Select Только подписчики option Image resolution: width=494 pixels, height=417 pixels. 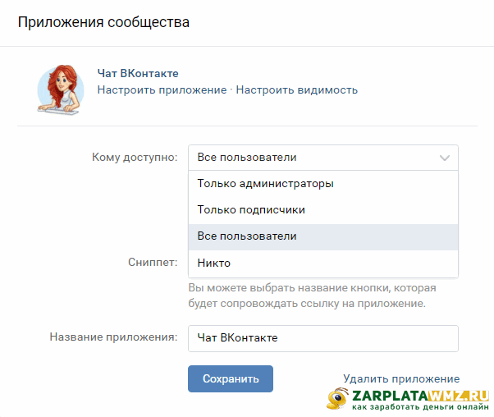coord(323,210)
